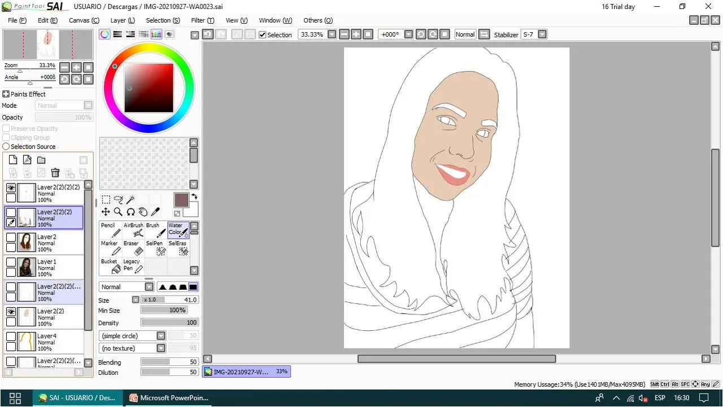Zoom in with navigator plus button

(76, 67)
